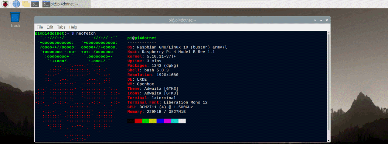388x144 pixels.
Task: Open the Trash desktop icon
Action: point(15,19)
